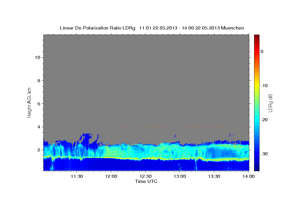308x205 pixels.
Task: Click the plot title 'Linear De-Polarization Ratio LDRg'
Action: pos(98,28)
